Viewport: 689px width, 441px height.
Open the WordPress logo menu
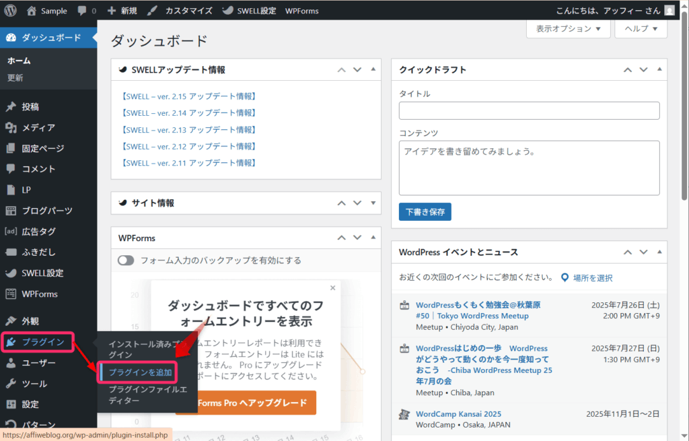[x=10, y=11]
